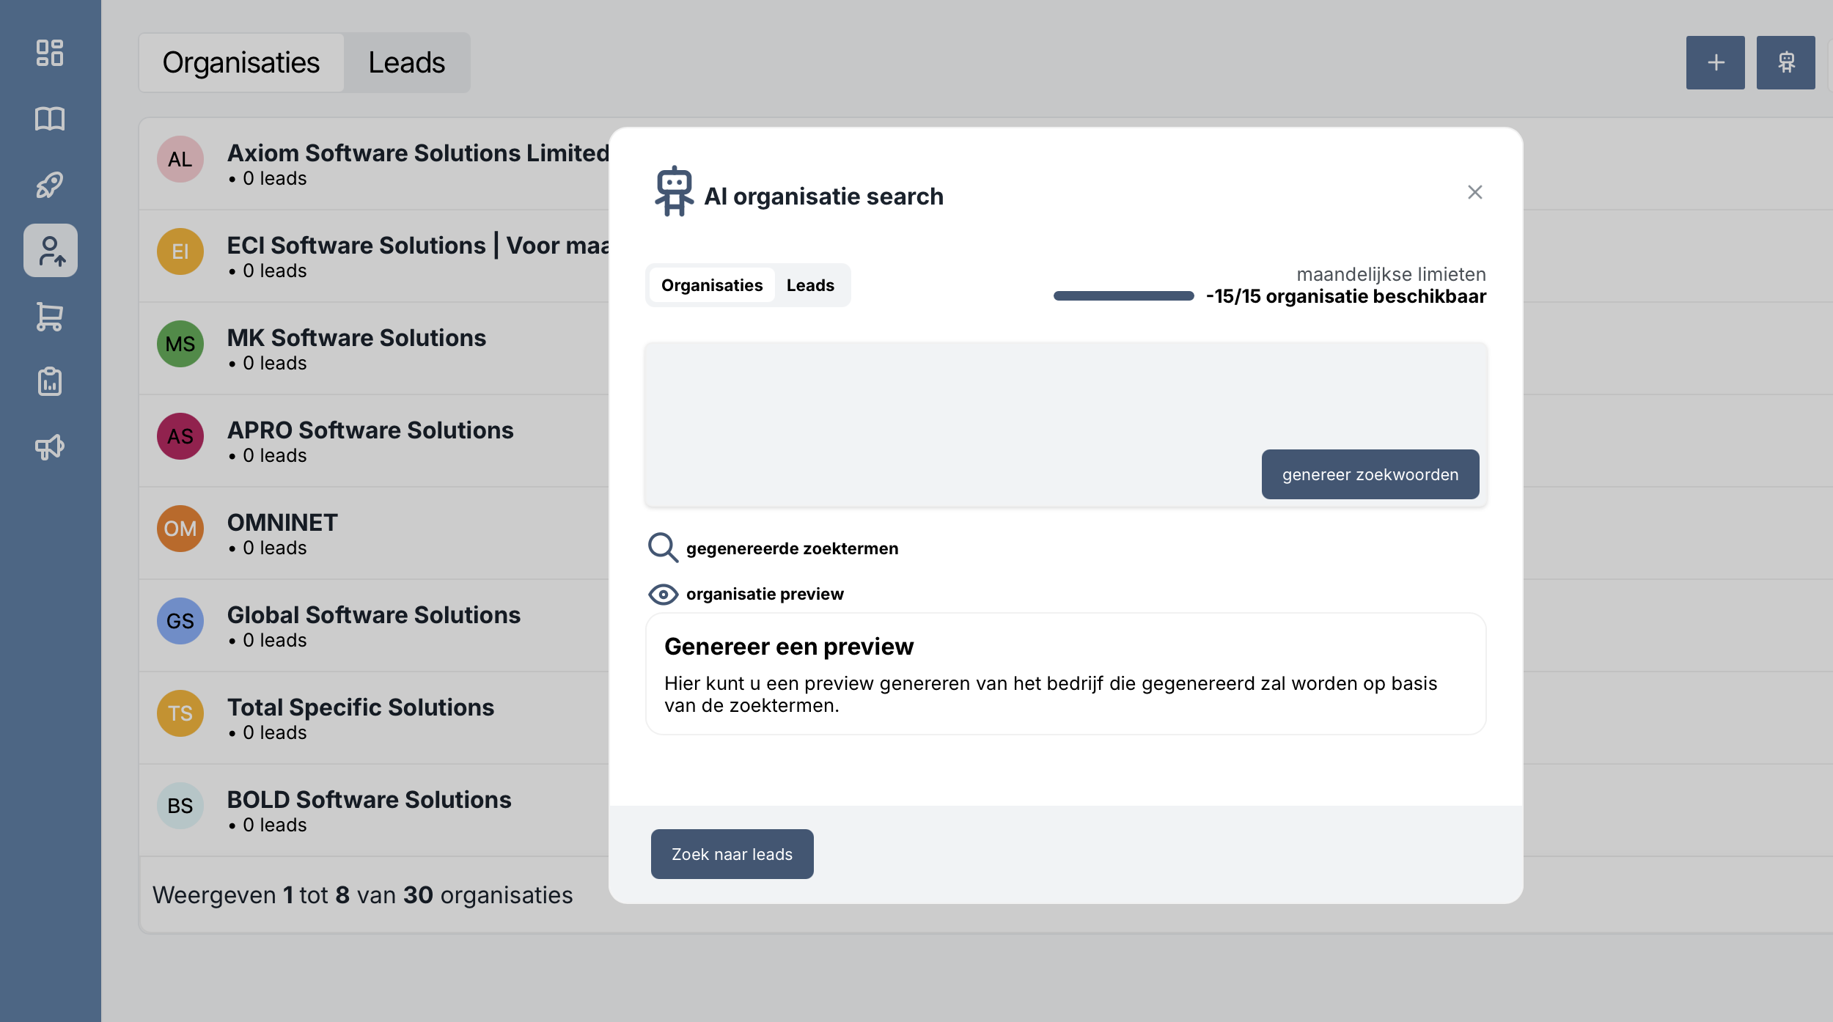Screen dimensions: 1833x1022
Task: Select the book icon in the sidebar
Action: coord(49,118)
